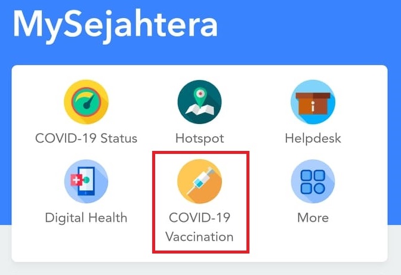Click the red medical cross on Digital Health icon
The image size is (401, 275).
pyautogui.click(x=76, y=180)
